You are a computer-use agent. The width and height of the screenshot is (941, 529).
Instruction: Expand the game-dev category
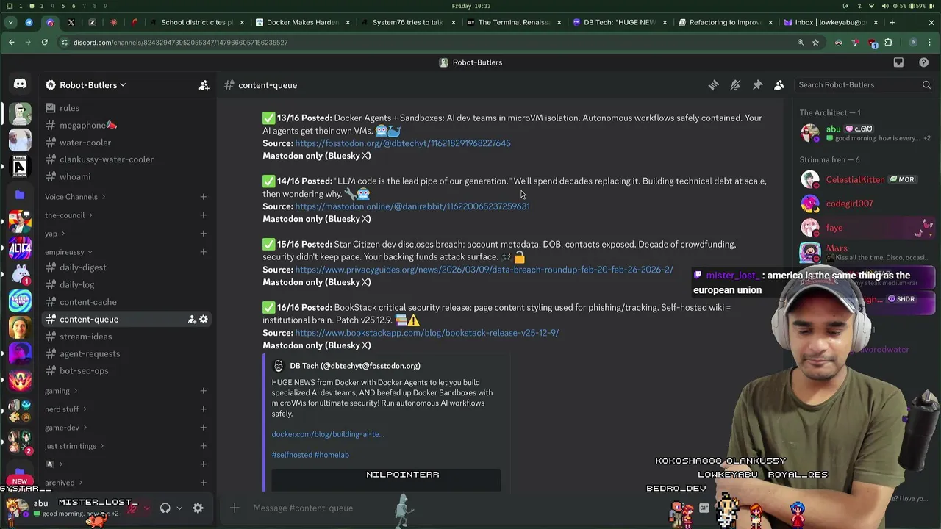[x=66, y=428]
